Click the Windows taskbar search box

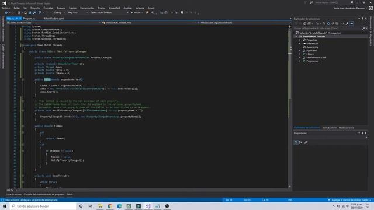tap(43, 206)
